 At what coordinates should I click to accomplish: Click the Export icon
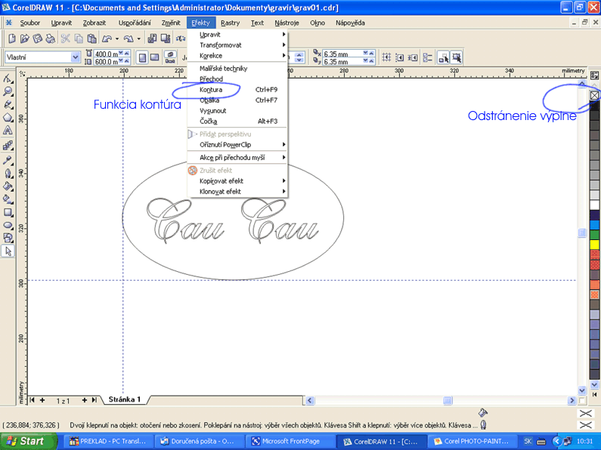point(166,39)
